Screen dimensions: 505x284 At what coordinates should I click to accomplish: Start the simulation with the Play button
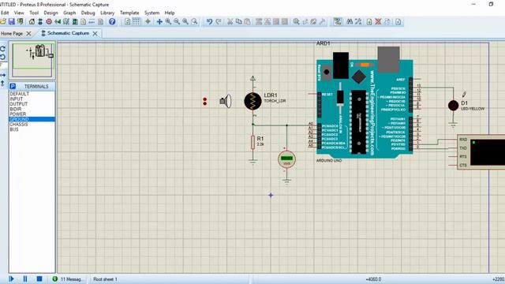[x=12, y=278]
